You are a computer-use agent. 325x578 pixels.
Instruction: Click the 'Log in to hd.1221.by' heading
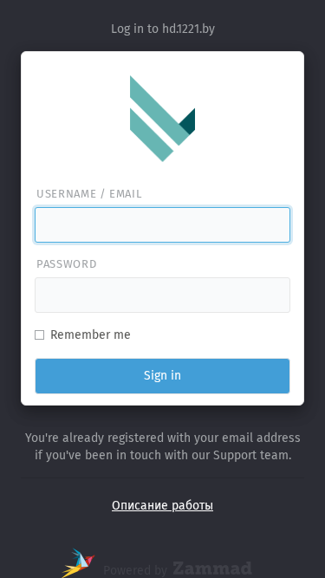163,29
